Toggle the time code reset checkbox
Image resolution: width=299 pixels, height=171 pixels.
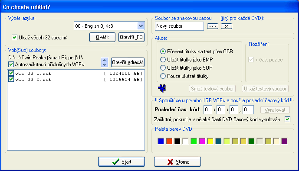coord(288,119)
